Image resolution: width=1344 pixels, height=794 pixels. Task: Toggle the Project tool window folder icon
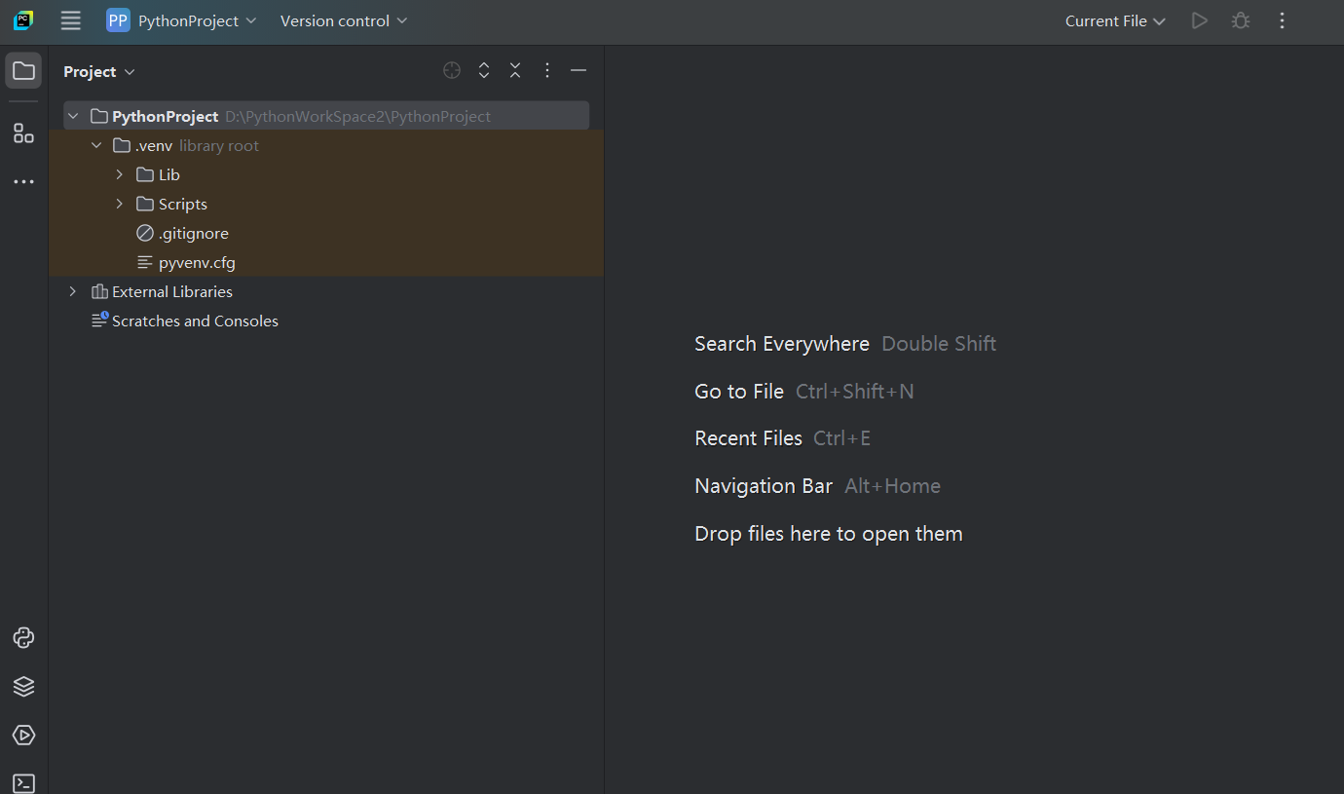[x=23, y=71]
